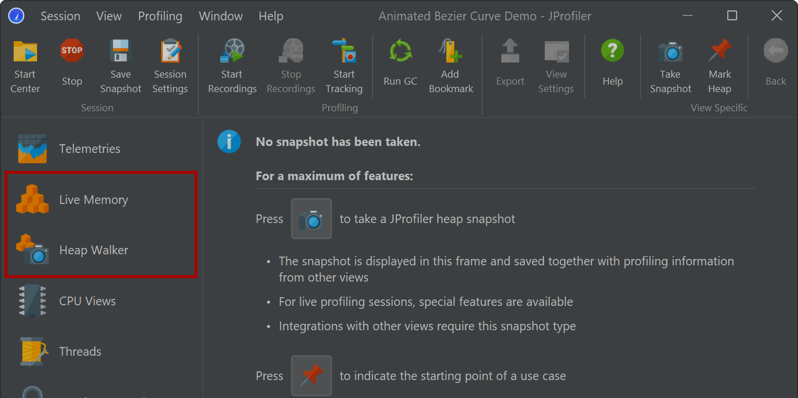Open the green Help question mark icon

coord(613,51)
